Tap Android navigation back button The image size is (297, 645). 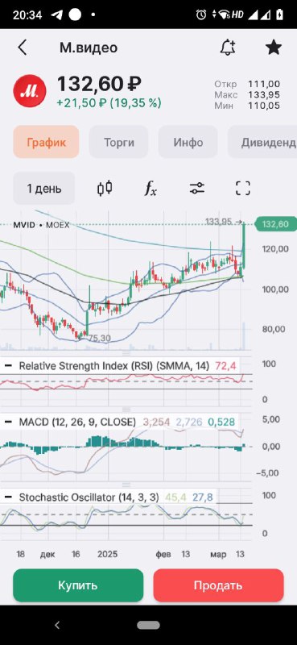(57, 626)
